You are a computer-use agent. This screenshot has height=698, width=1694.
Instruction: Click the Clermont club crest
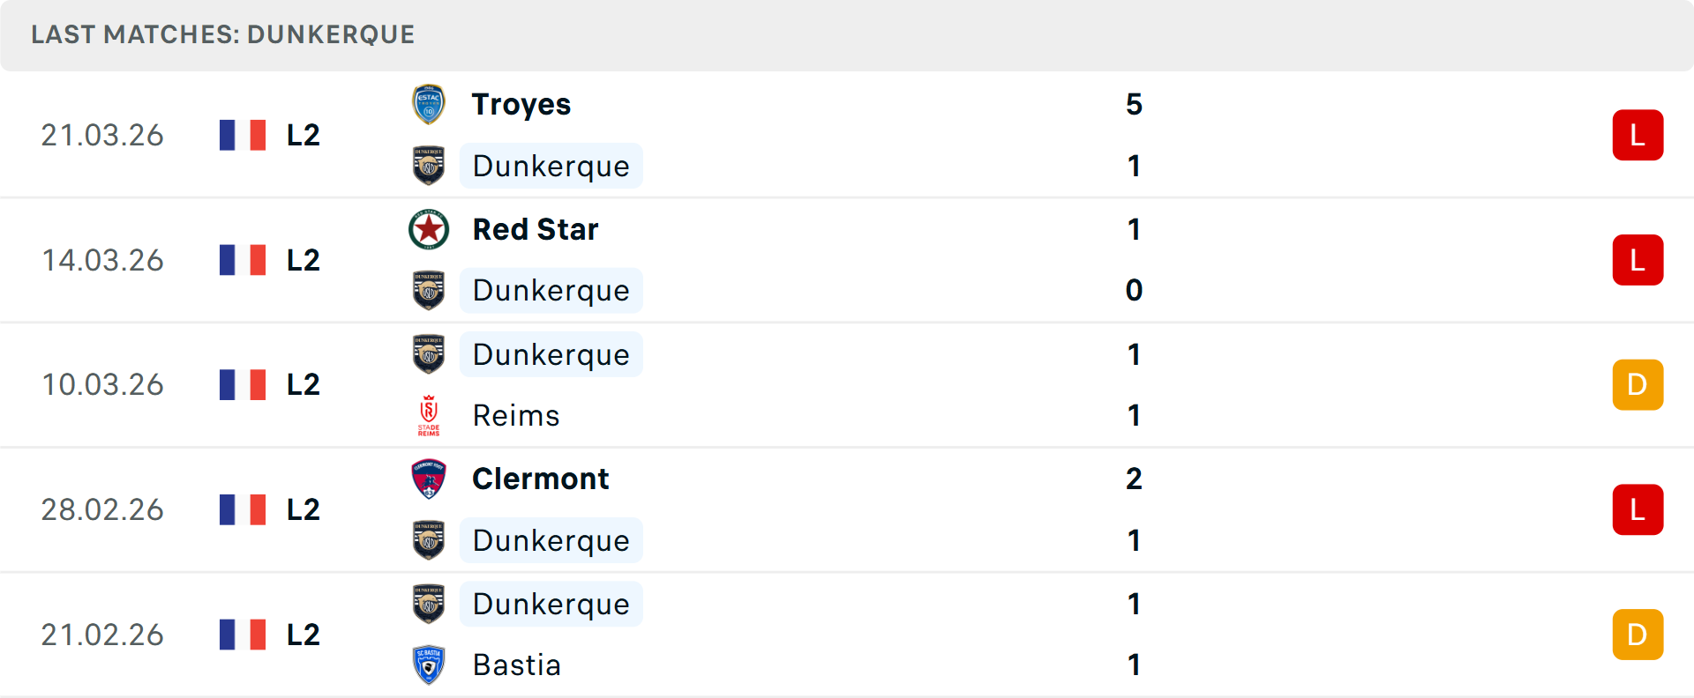pyautogui.click(x=429, y=479)
